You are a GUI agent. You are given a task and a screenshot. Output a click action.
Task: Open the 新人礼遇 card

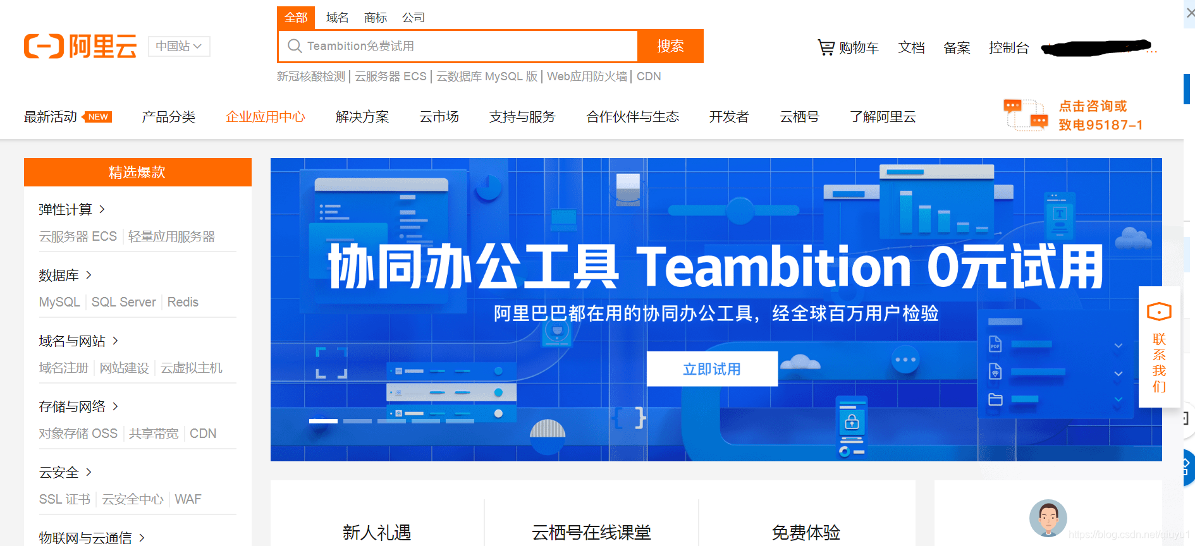click(x=377, y=533)
